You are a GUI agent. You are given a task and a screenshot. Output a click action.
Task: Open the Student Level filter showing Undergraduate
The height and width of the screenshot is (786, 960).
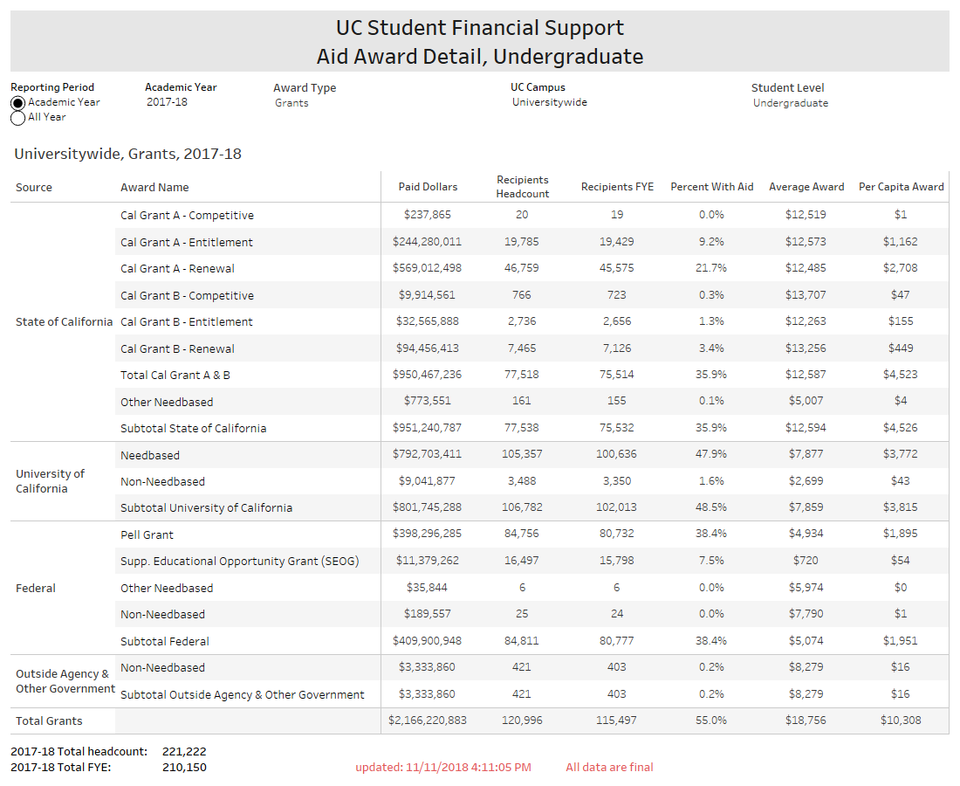[x=790, y=102]
